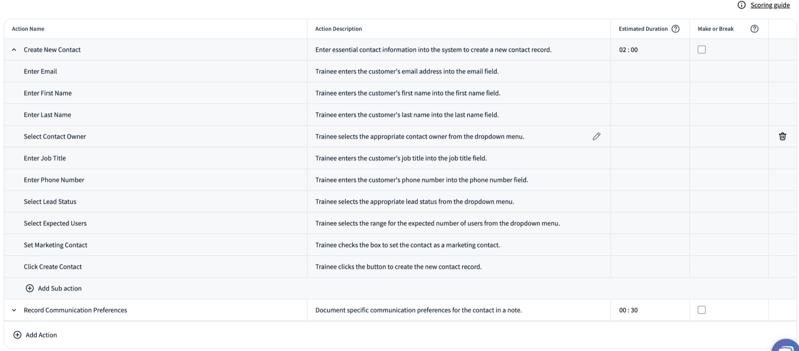Edit the 02 : 00 estimated duration field

(629, 50)
